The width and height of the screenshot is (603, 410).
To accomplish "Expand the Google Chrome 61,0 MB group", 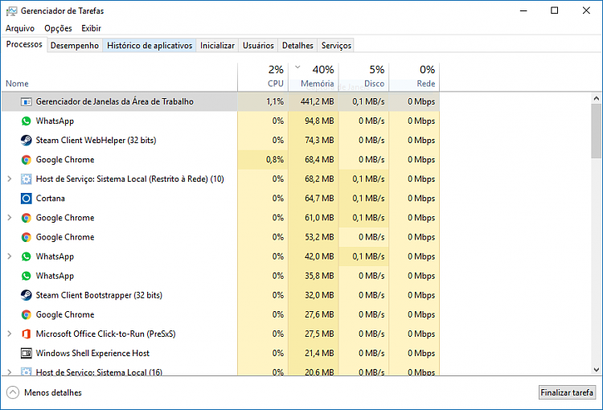I will (x=10, y=218).
